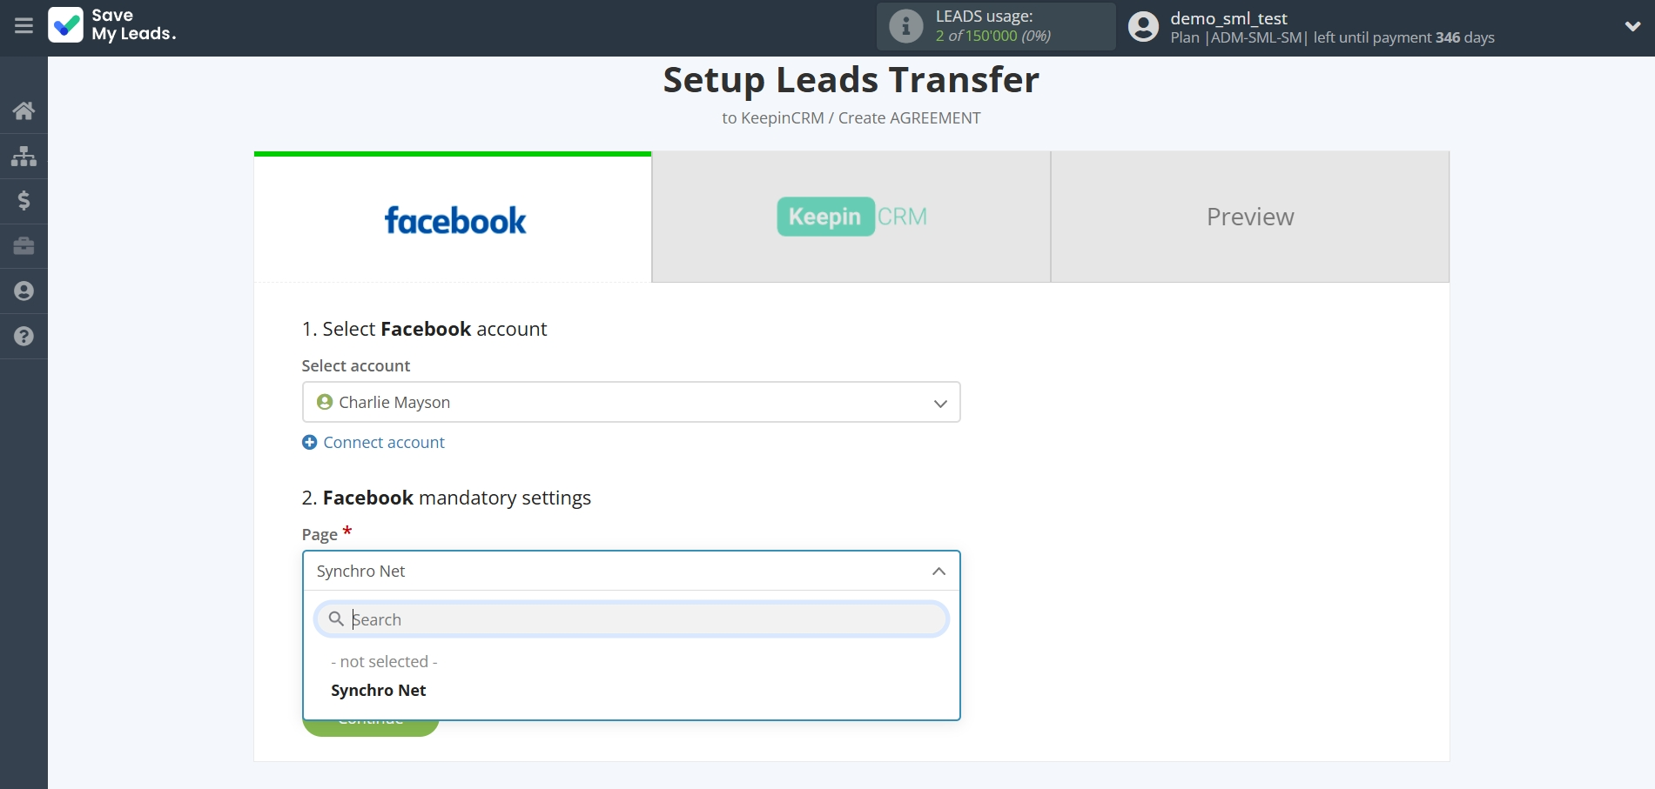Open the help question mark icon
The image size is (1655, 789).
[24, 337]
